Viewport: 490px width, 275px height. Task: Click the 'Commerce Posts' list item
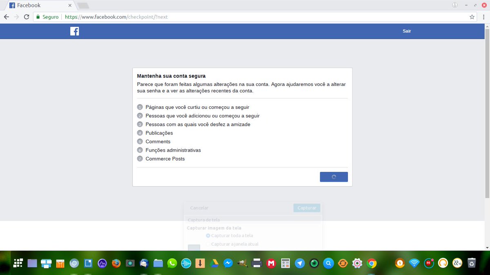[x=165, y=158]
